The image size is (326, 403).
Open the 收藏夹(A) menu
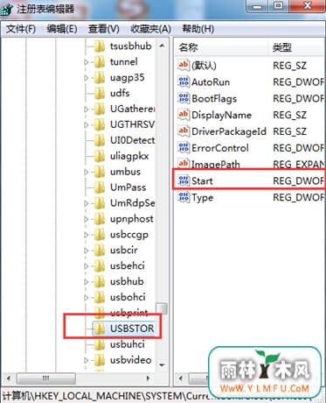tap(150, 29)
